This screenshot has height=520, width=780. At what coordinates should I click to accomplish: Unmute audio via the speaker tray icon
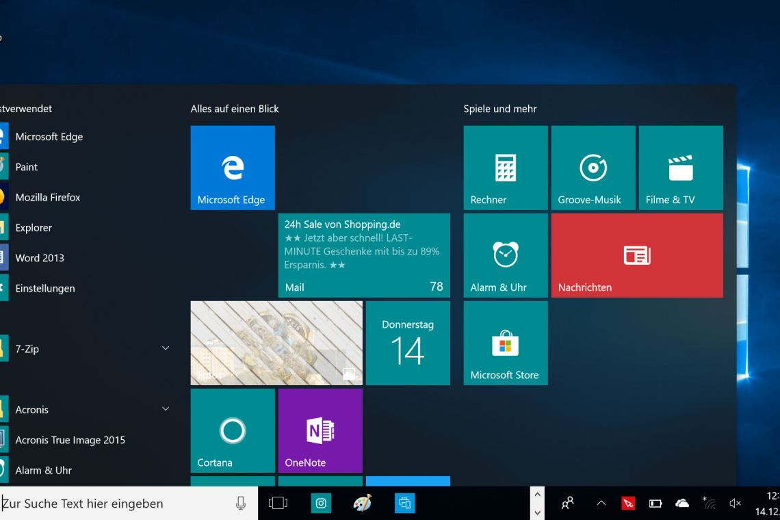point(734,503)
